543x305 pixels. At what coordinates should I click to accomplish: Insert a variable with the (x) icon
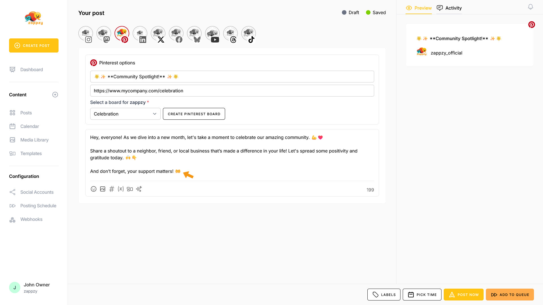(121, 189)
